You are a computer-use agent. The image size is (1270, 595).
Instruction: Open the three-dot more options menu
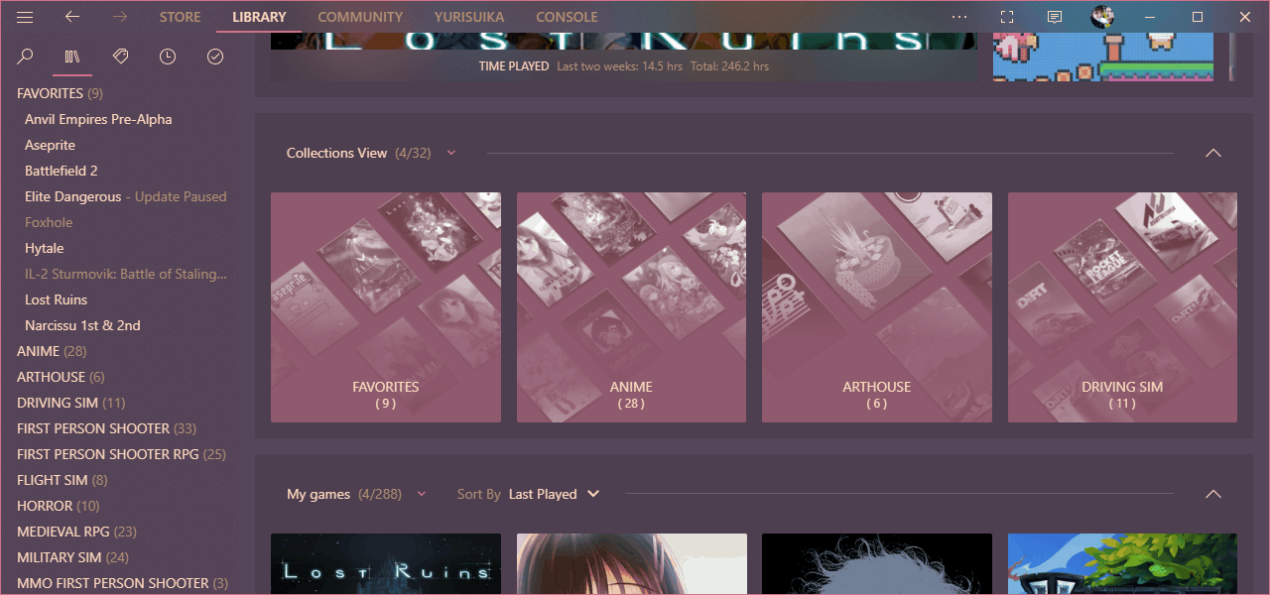958,17
